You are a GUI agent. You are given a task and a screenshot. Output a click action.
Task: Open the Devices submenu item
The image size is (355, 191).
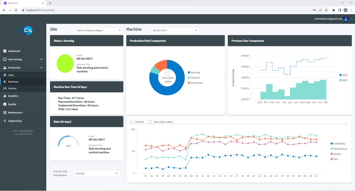point(12,88)
